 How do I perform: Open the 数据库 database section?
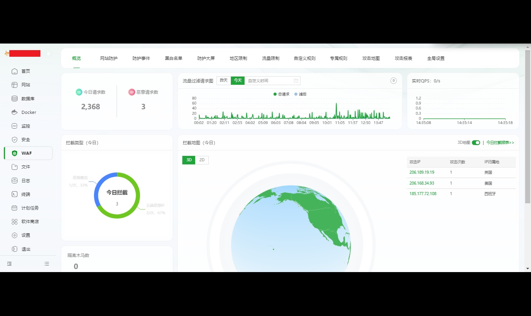tap(28, 99)
